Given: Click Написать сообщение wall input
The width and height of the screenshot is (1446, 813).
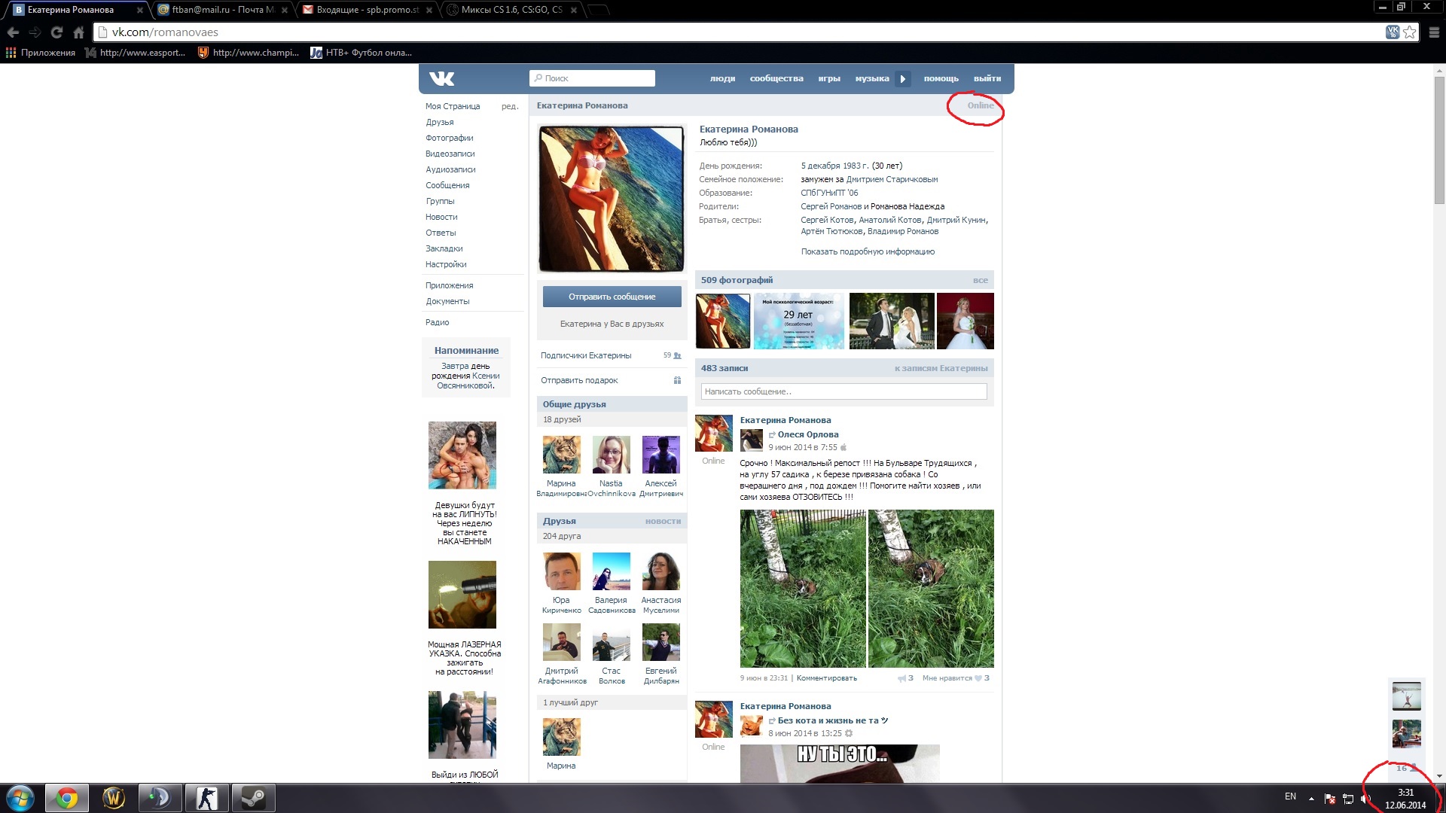Looking at the screenshot, I should pos(843,391).
